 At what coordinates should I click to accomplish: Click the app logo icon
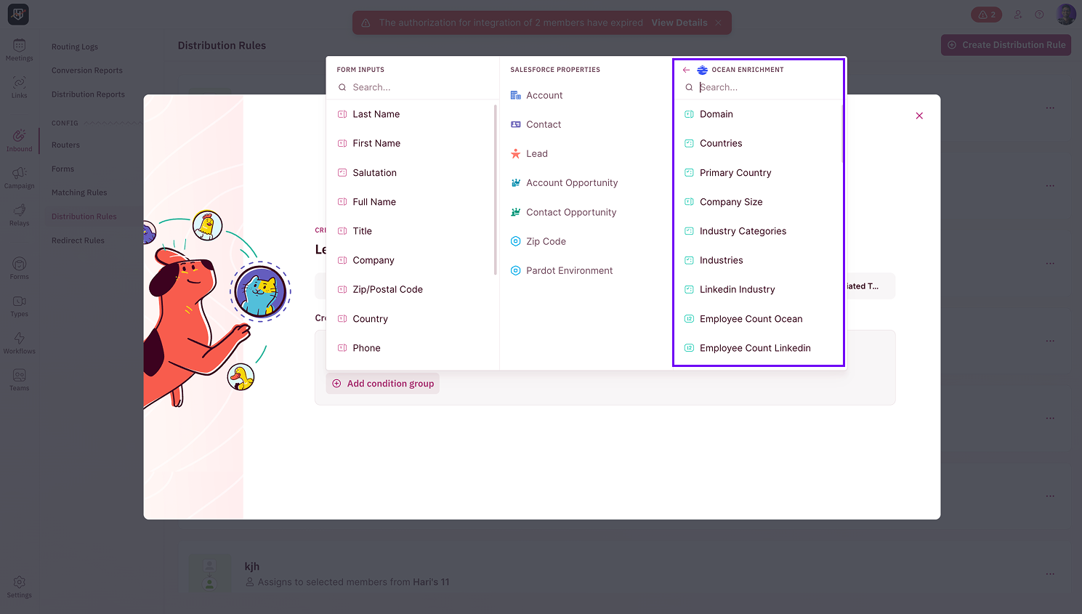point(18,14)
